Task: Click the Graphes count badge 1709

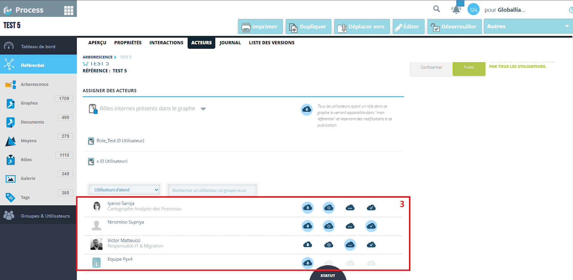Action: click(x=64, y=98)
